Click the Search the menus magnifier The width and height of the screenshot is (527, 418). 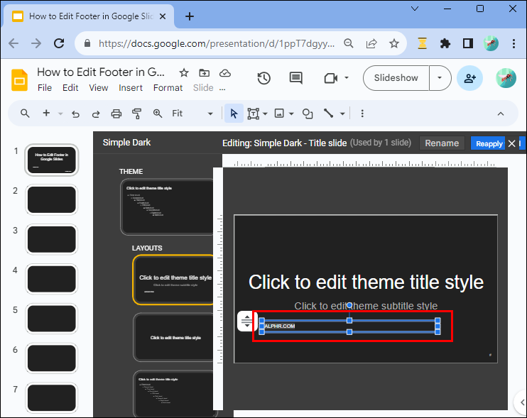point(25,114)
